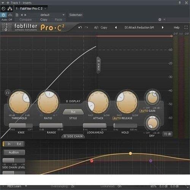Click the host Compare button

coord(25,20)
